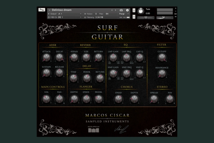Viewport: 214px width, 143px height.
Task: Click the header pan slider
Action: (146, 18)
